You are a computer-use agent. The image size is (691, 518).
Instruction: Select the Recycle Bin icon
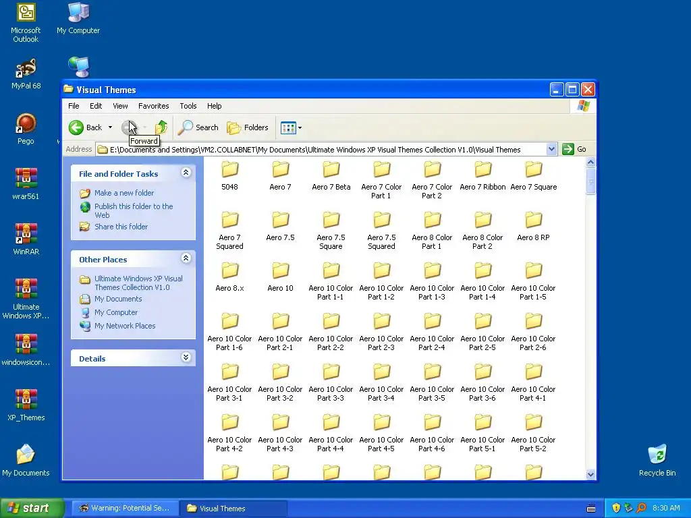pyautogui.click(x=657, y=460)
